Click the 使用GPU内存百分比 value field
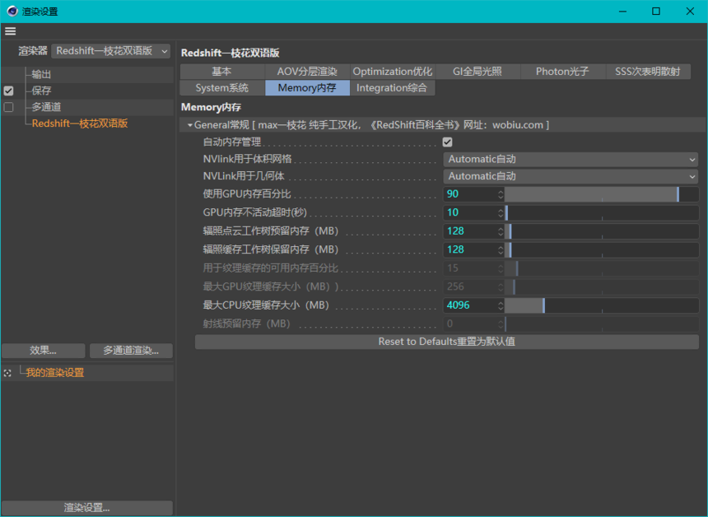The height and width of the screenshot is (517, 708). pyautogui.click(x=470, y=194)
